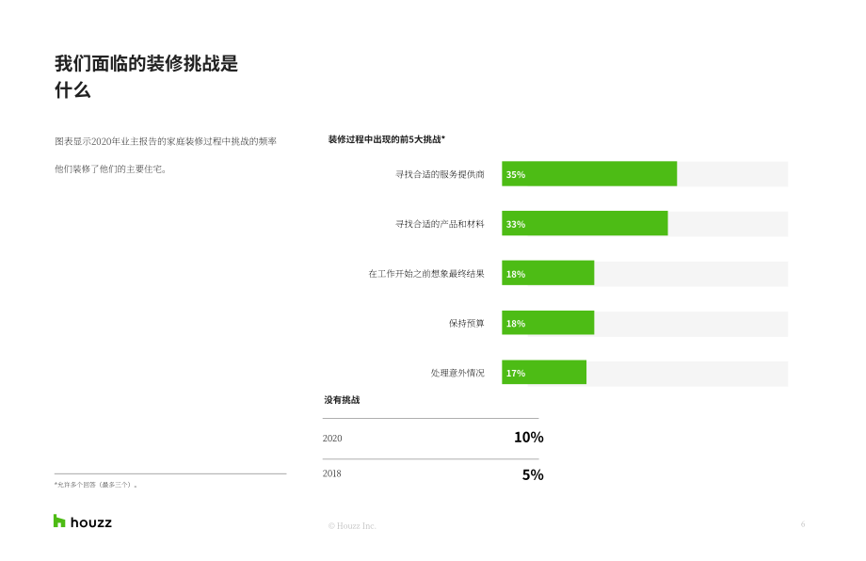Viewport: 866px width, 561px height.
Task: Click the heading 没有挑战
Action: pyautogui.click(x=342, y=400)
